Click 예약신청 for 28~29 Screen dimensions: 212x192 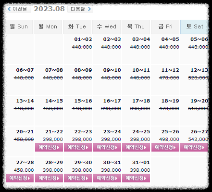point(49,178)
